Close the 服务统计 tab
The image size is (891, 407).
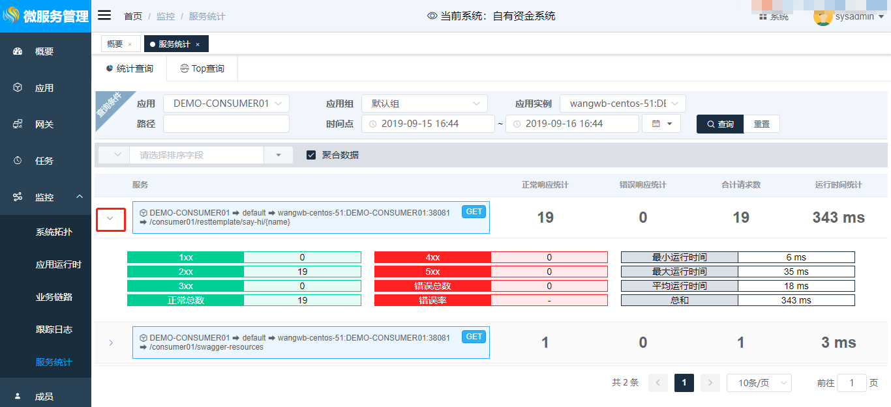[198, 44]
